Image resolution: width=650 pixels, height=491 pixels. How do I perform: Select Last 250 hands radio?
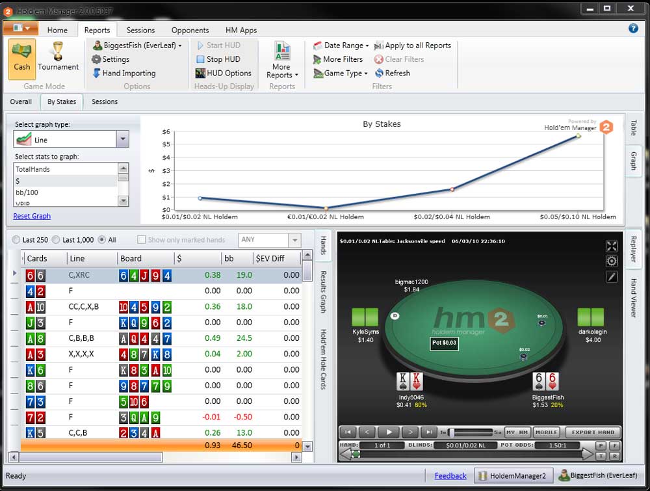tap(16, 240)
